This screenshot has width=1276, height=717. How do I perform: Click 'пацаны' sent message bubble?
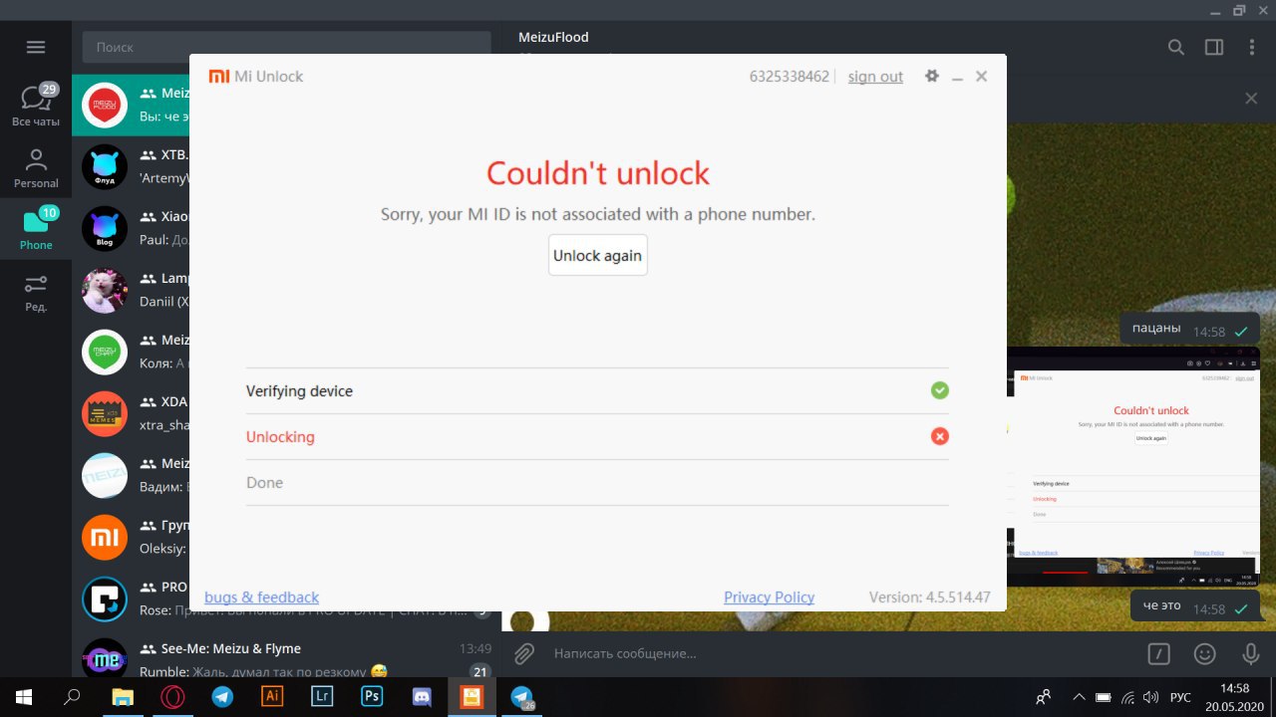click(x=1189, y=329)
